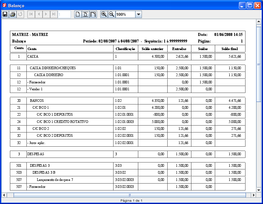
Task: Click the 'Página 1 de 1' status text
Action: [131, 200]
